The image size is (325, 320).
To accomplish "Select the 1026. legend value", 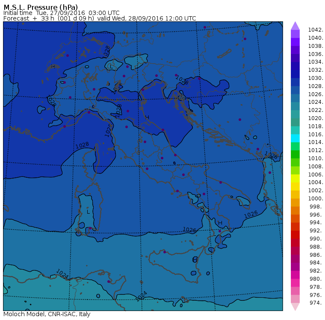I will pyautogui.click(x=316, y=94).
